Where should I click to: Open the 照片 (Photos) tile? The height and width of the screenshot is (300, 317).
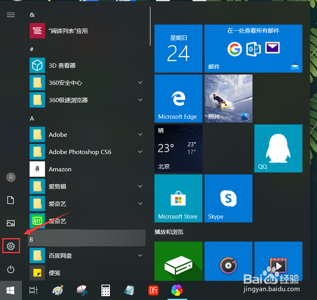pos(228,98)
